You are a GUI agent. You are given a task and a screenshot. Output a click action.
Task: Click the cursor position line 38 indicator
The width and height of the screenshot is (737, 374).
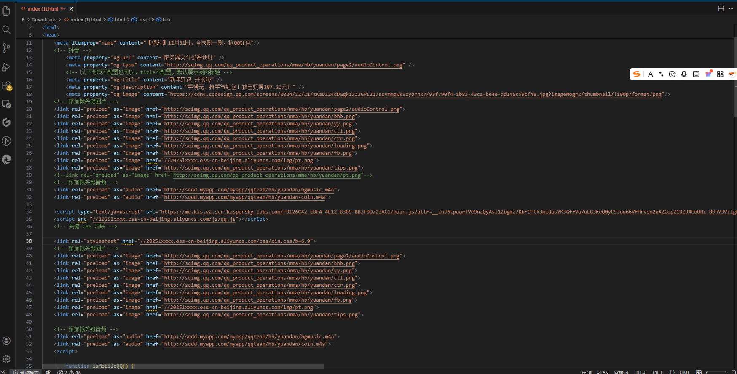(x=595, y=372)
